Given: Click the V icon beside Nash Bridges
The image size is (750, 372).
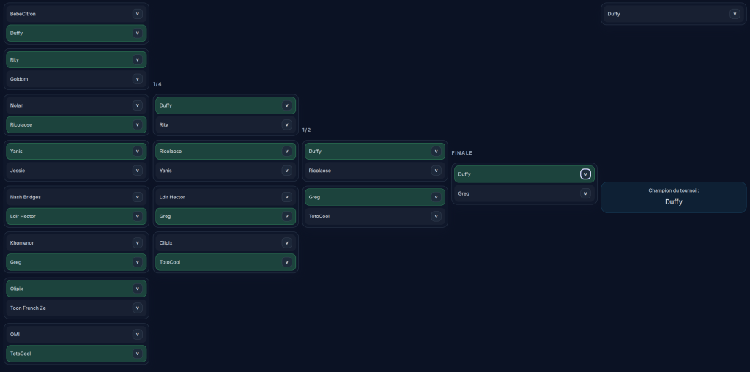Looking at the screenshot, I should tap(137, 197).
